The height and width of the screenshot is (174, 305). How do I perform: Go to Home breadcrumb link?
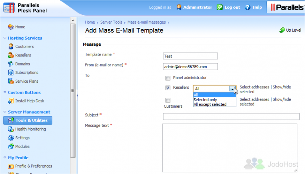point(90,22)
